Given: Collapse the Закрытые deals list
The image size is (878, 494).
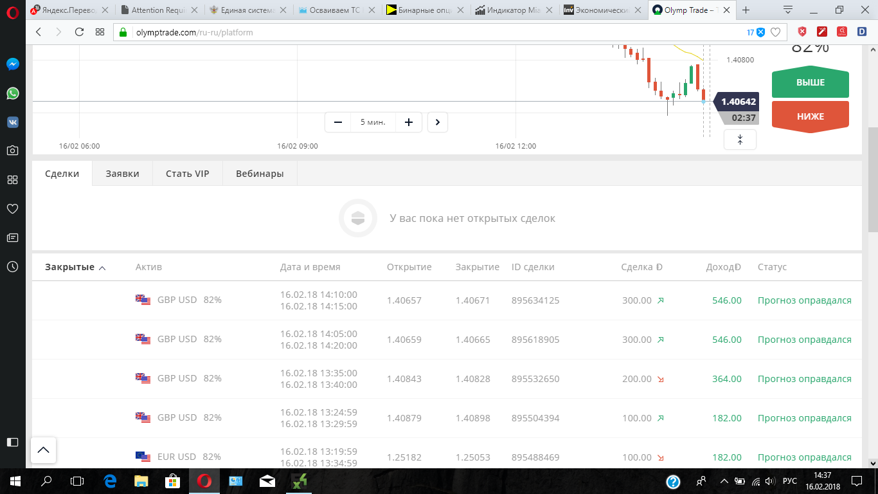Looking at the screenshot, I should click(75, 267).
